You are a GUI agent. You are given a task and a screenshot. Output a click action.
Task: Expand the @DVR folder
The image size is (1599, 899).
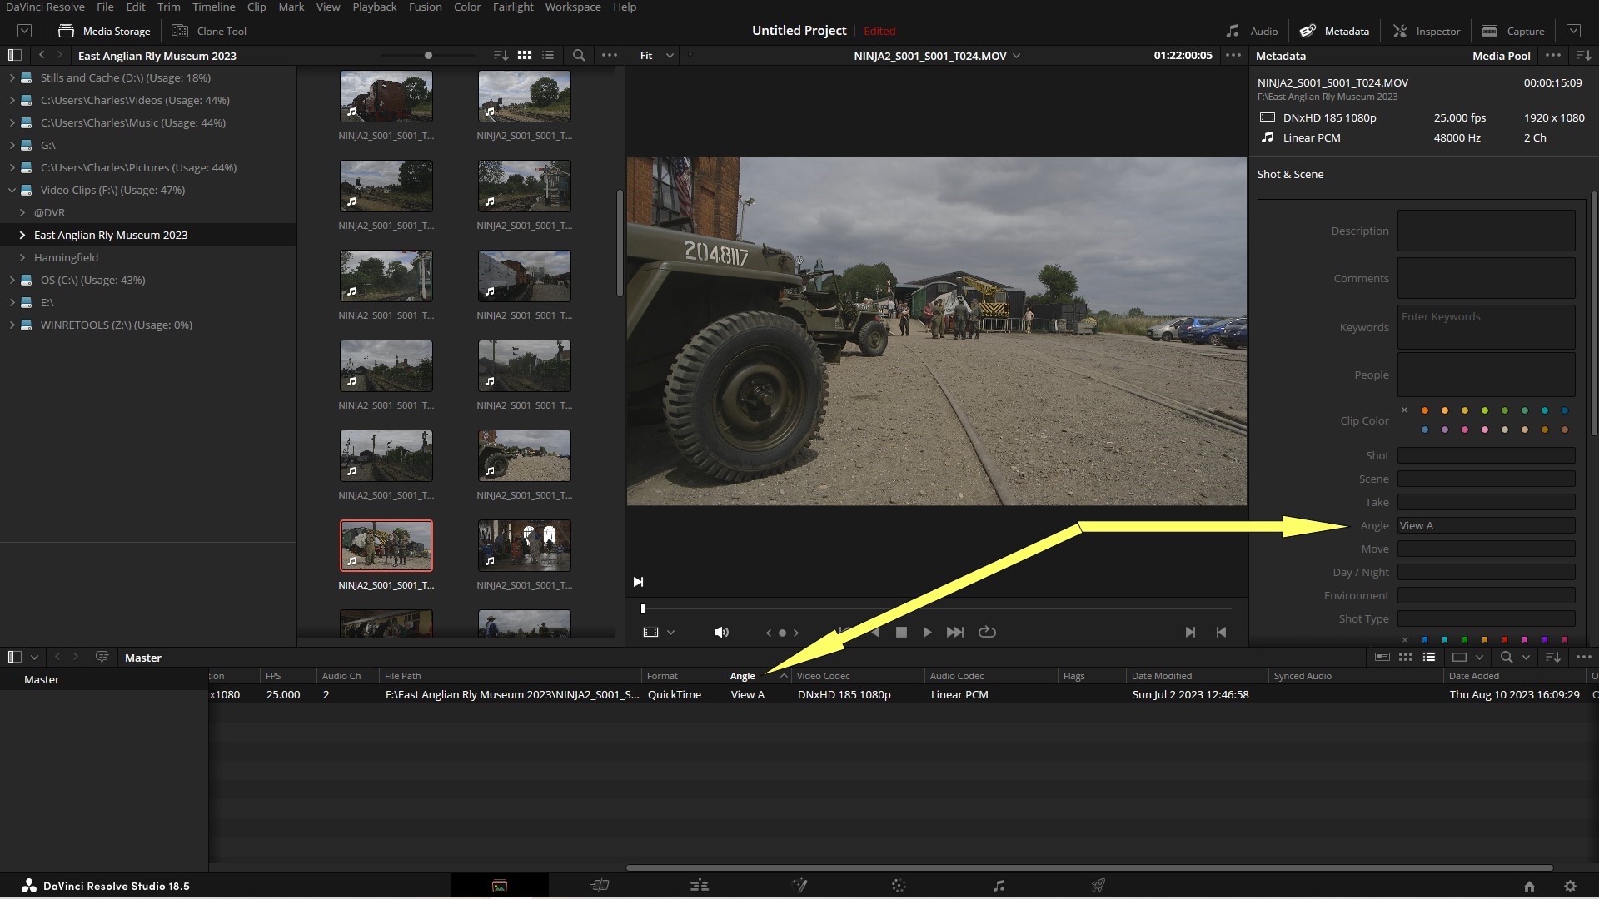[x=22, y=212]
